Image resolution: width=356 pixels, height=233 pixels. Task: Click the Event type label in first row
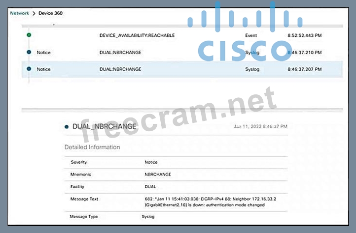[251, 35]
